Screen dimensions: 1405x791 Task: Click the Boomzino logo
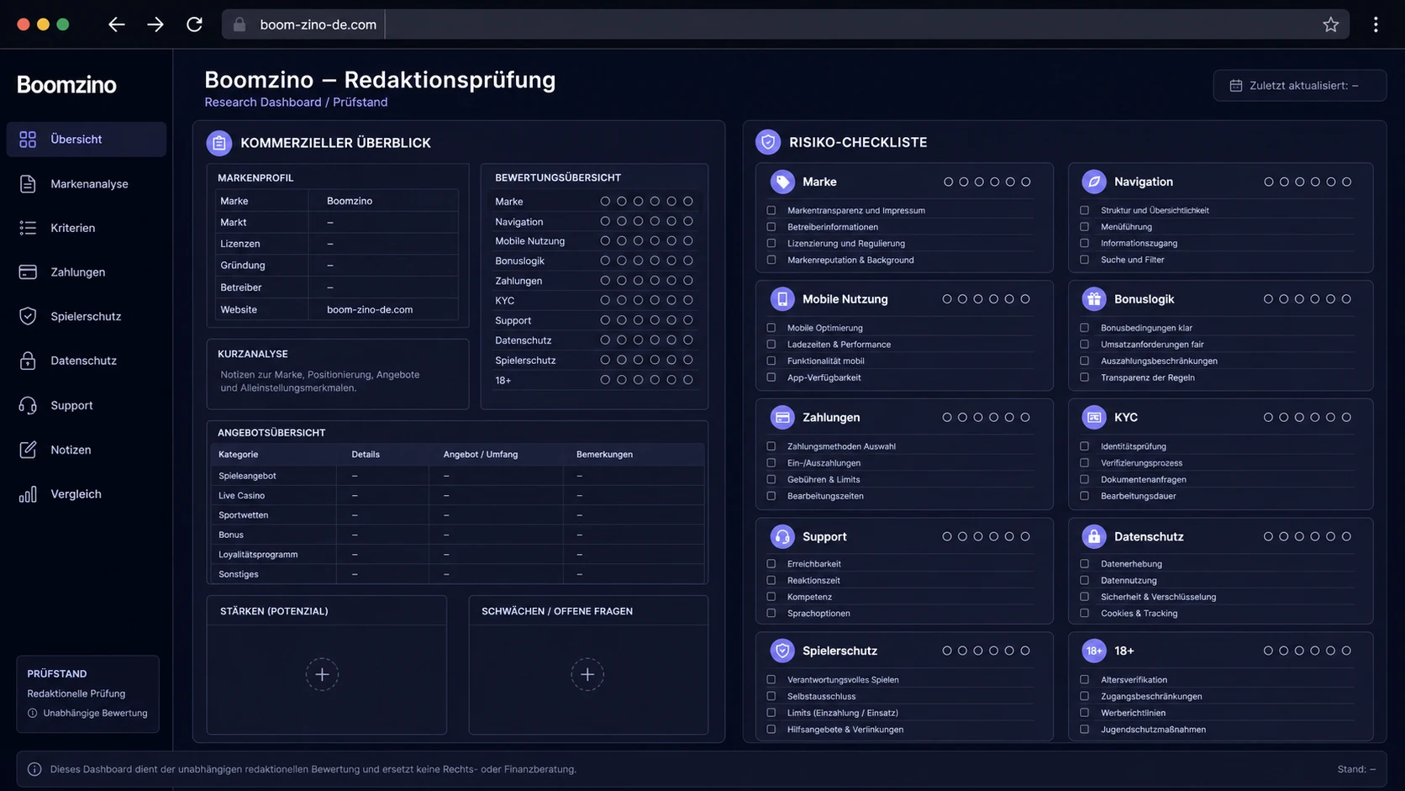[x=66, y=85]
